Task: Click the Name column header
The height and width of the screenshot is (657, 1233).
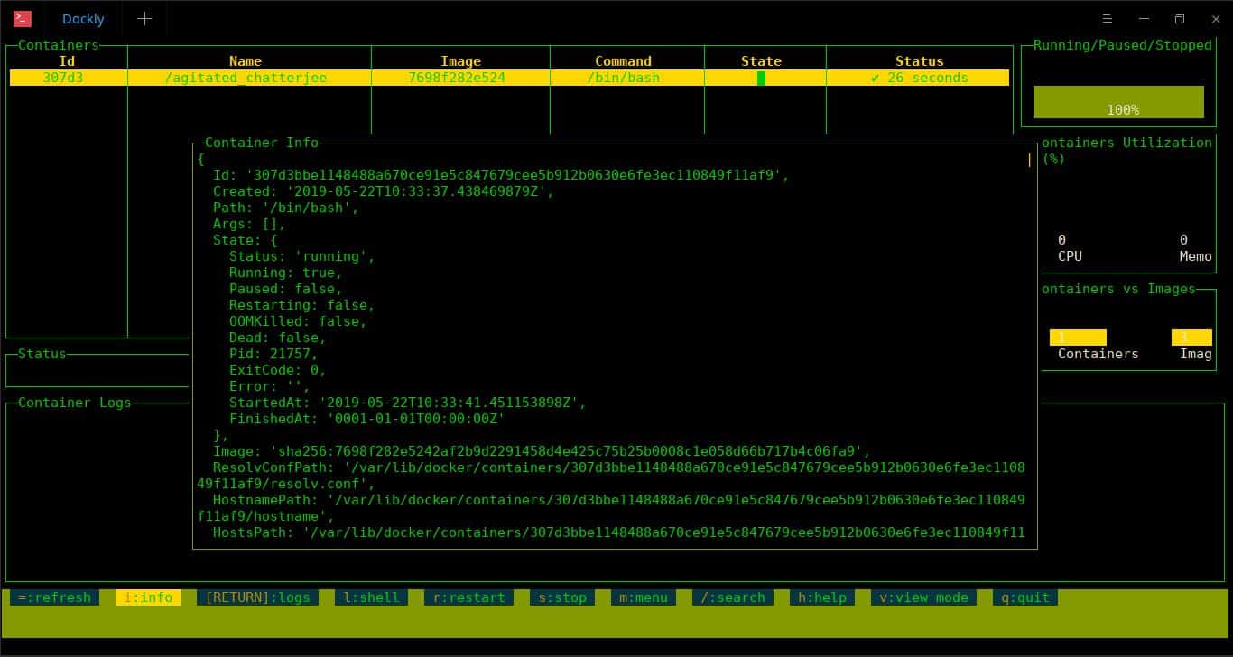Action: pos(246,61)
